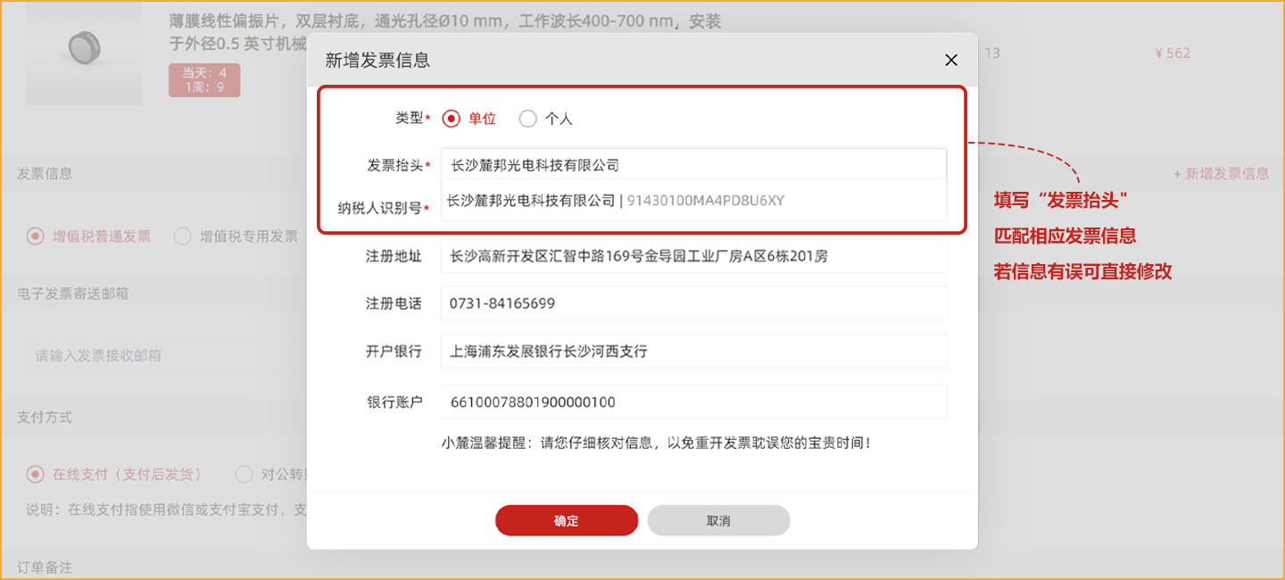This screenshot has width=1285, height=580.
Task: Click into the 注册电话 field
Action: tap(693, 303)
